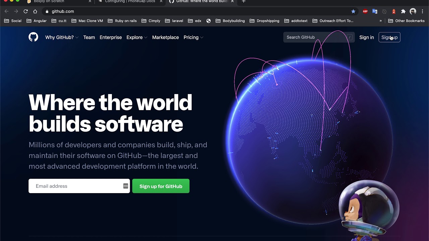Click the Sign in link
429x241 pixels.
367,37
